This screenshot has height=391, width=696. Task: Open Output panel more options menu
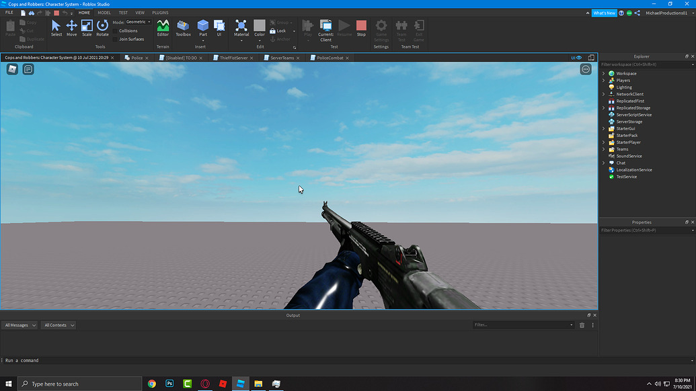tap(592, 325)
